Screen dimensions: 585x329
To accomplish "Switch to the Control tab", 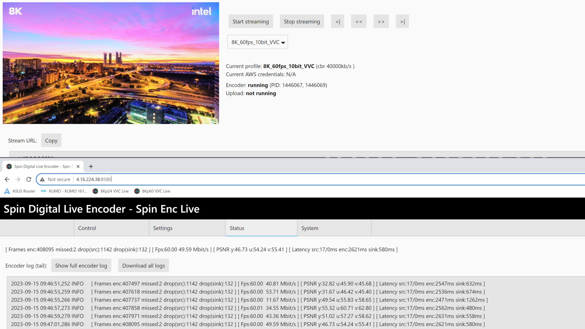I will (87, 228).
